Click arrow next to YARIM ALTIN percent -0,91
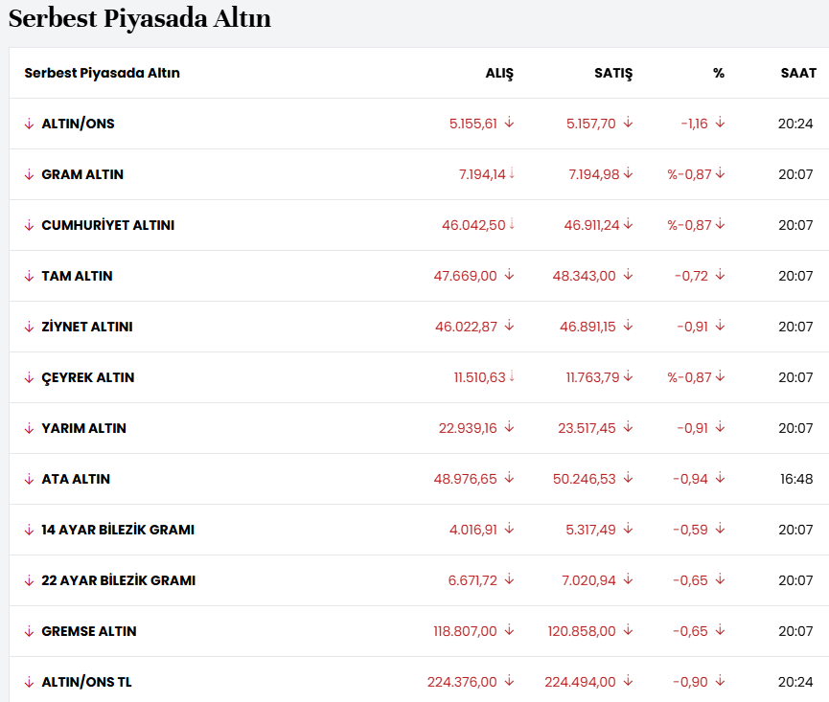The image size is (829, 702). point(720,427)
